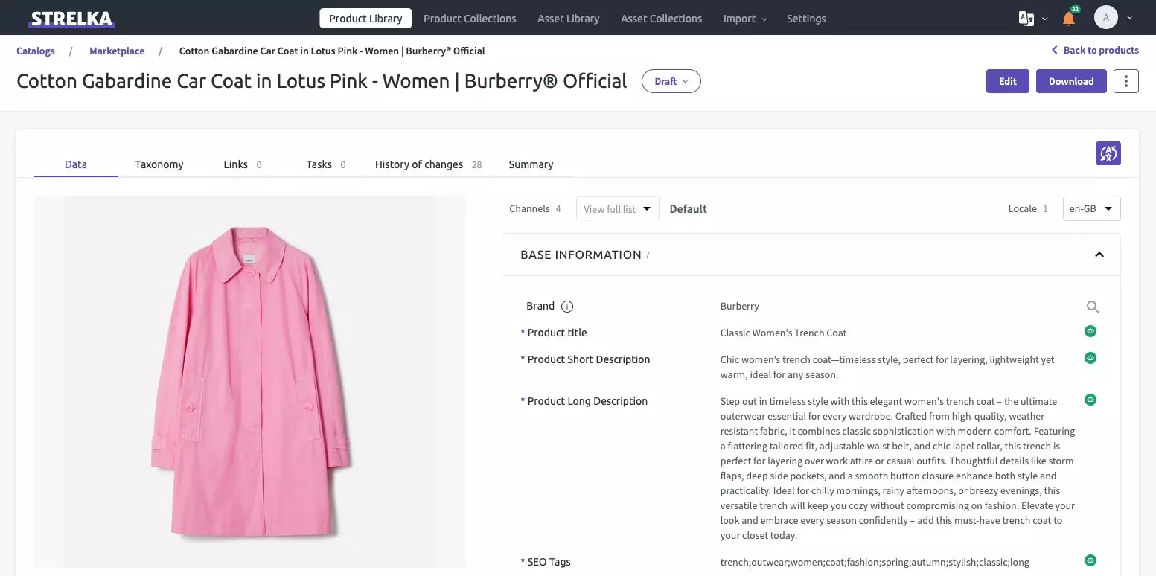Click the SEO tags value text
Image resolution: width=1156 pixels, height=576 pixels.
click(875, 562)
